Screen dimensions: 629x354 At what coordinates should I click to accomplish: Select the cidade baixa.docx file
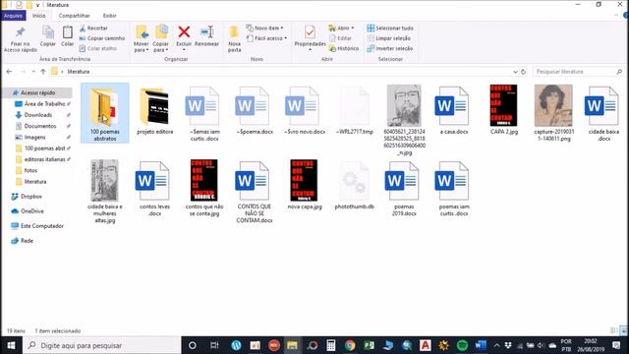(x=603, y=113)
